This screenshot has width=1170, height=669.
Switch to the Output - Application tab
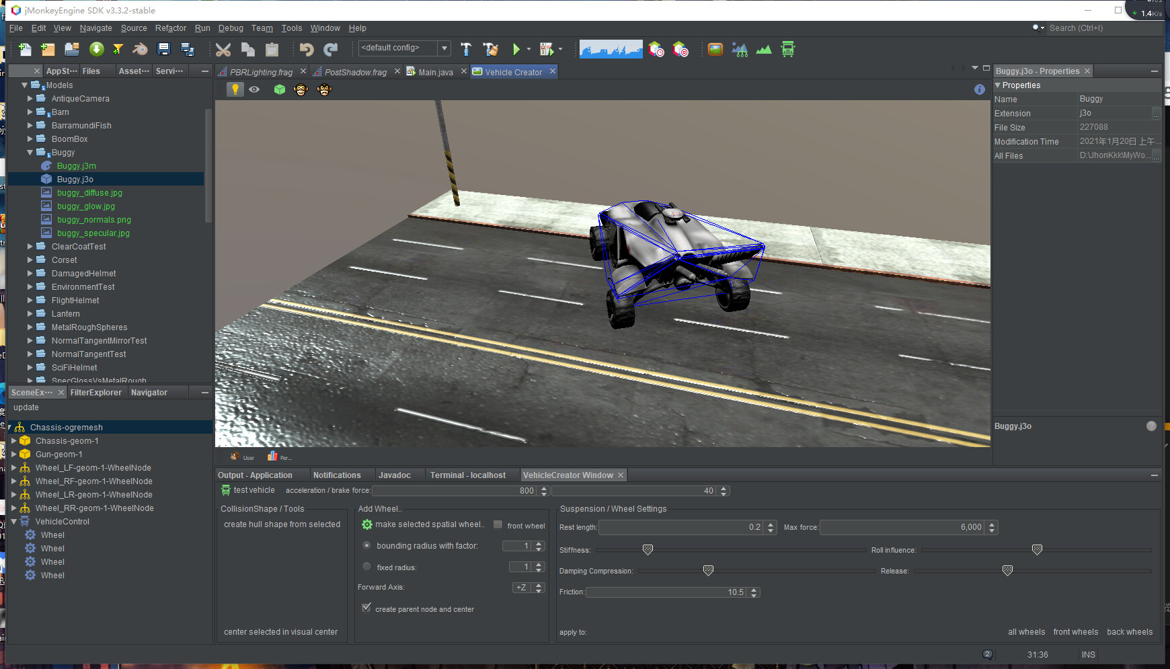pos(255,475)
